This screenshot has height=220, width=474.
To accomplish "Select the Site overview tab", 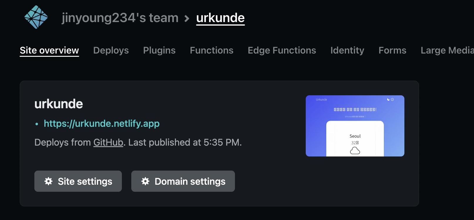I will tap(49, 50).
